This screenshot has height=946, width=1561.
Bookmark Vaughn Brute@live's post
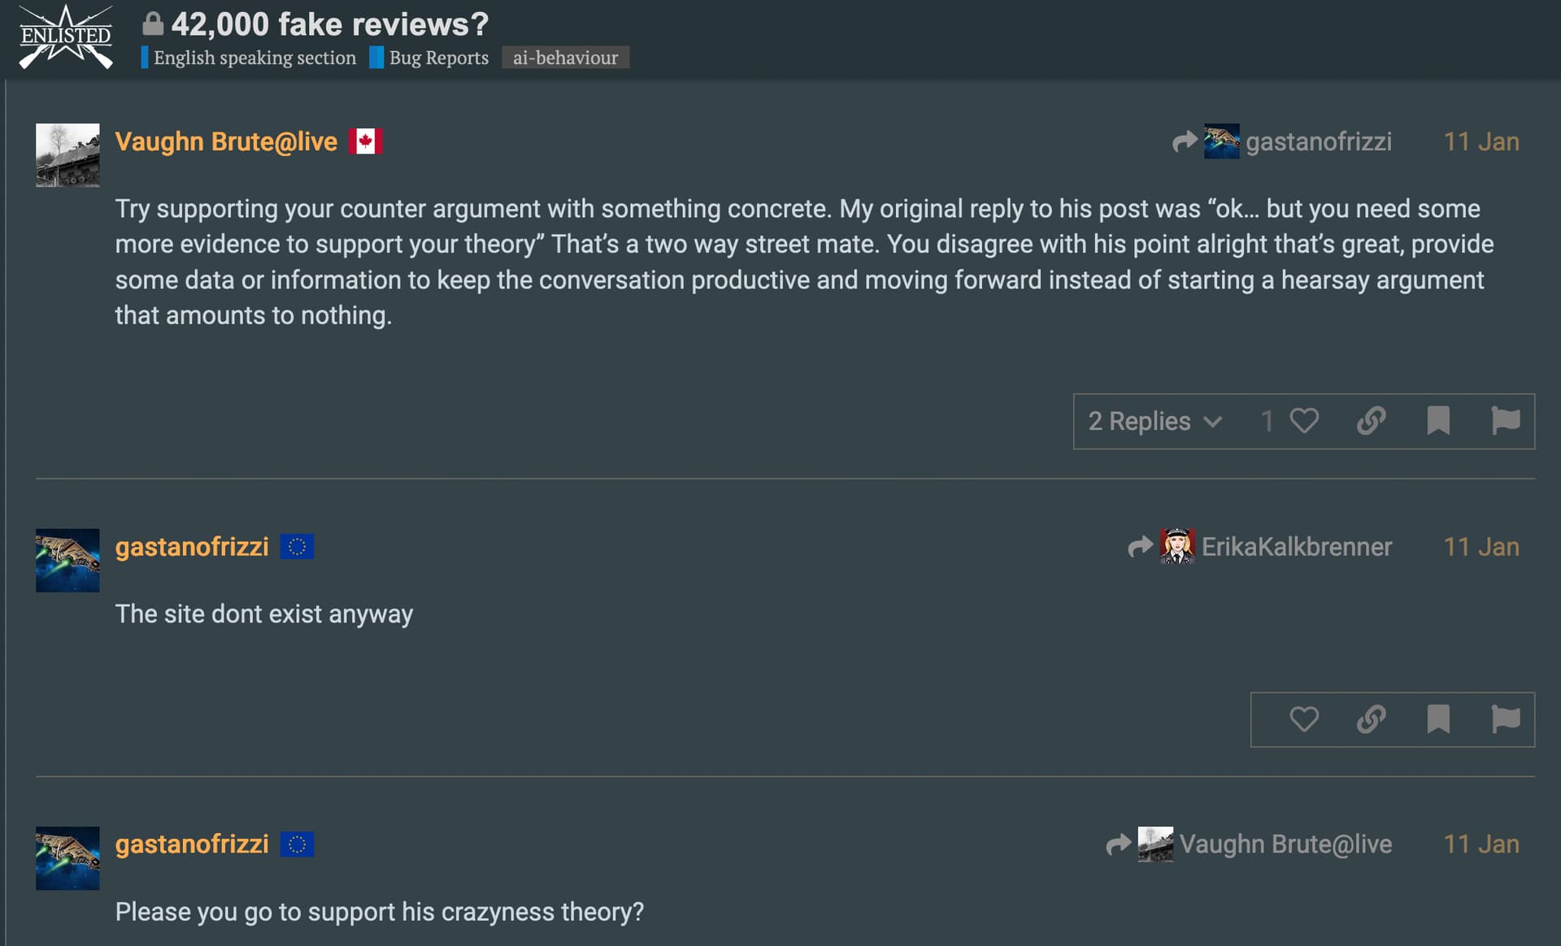(x=1437, y=421)
